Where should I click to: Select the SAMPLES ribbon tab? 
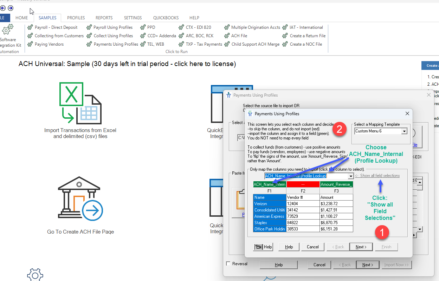47,18
